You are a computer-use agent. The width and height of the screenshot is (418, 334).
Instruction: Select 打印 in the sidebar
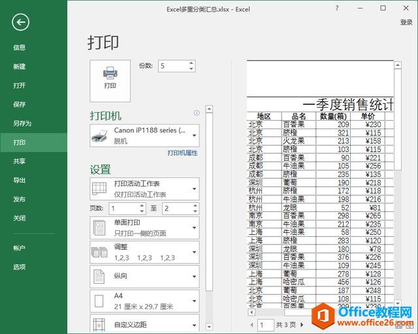coord(33,142)
